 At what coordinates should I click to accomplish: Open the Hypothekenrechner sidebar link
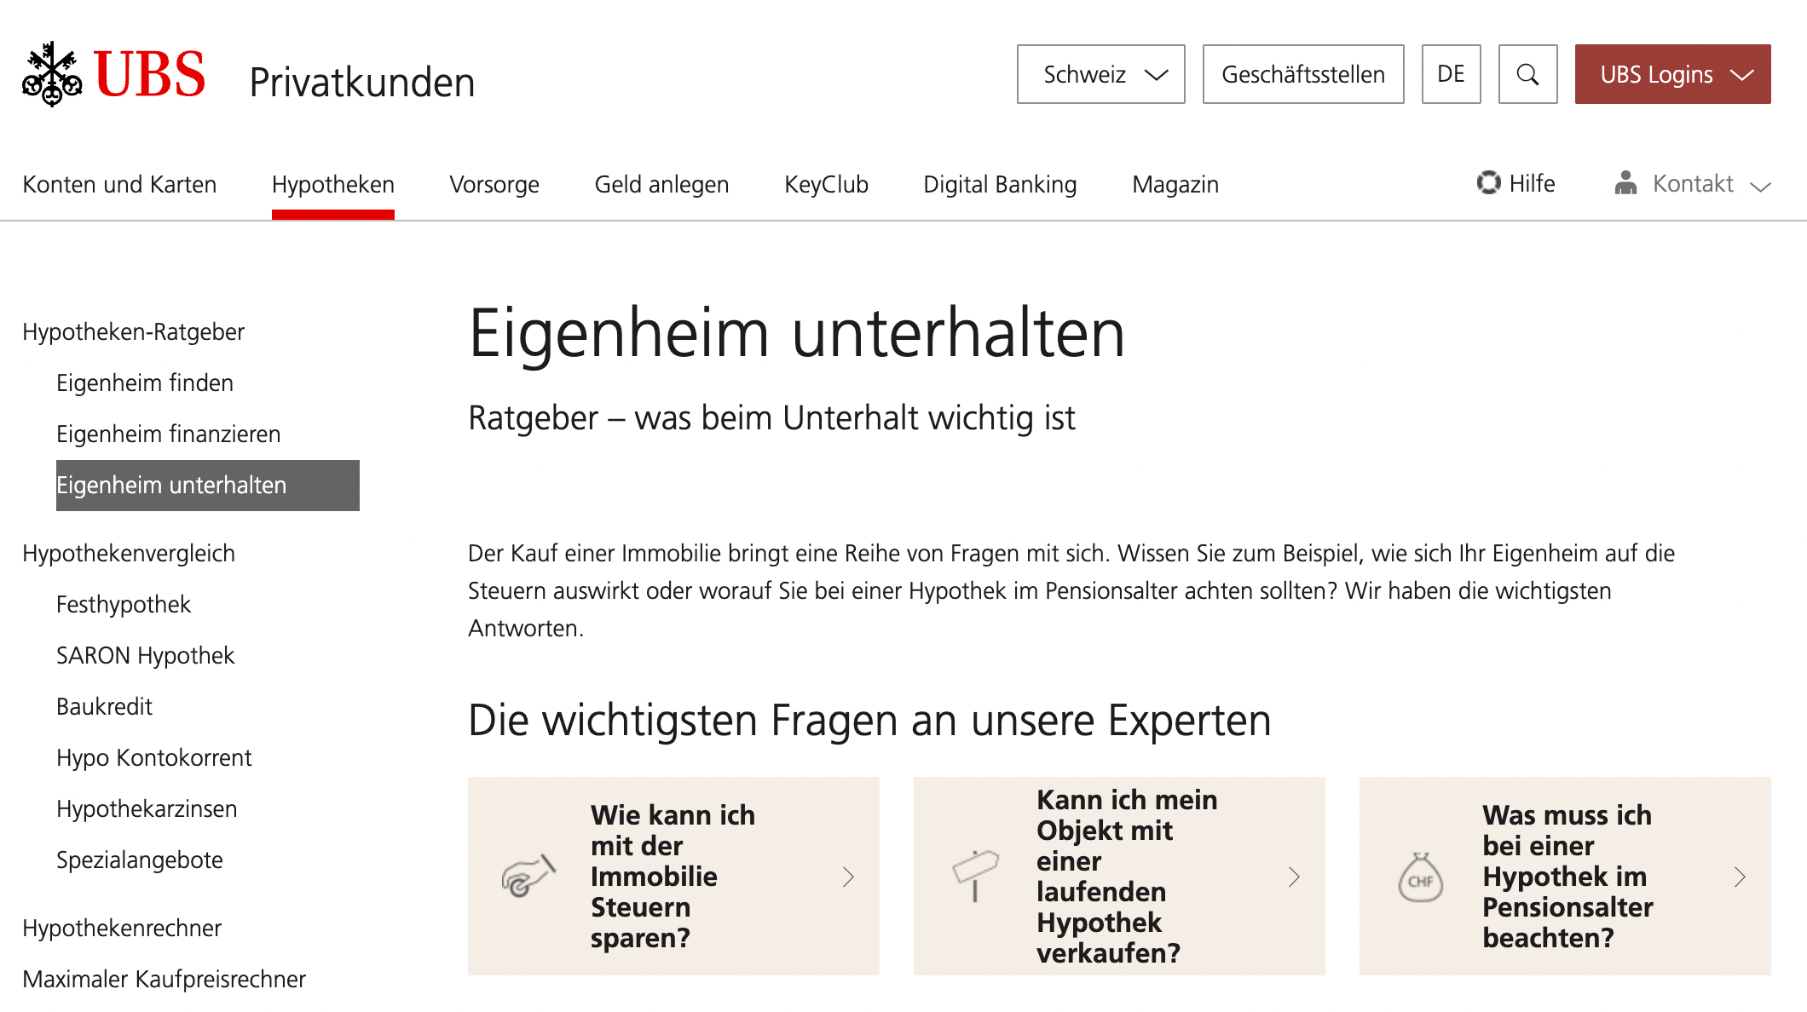tap(122, 928)
